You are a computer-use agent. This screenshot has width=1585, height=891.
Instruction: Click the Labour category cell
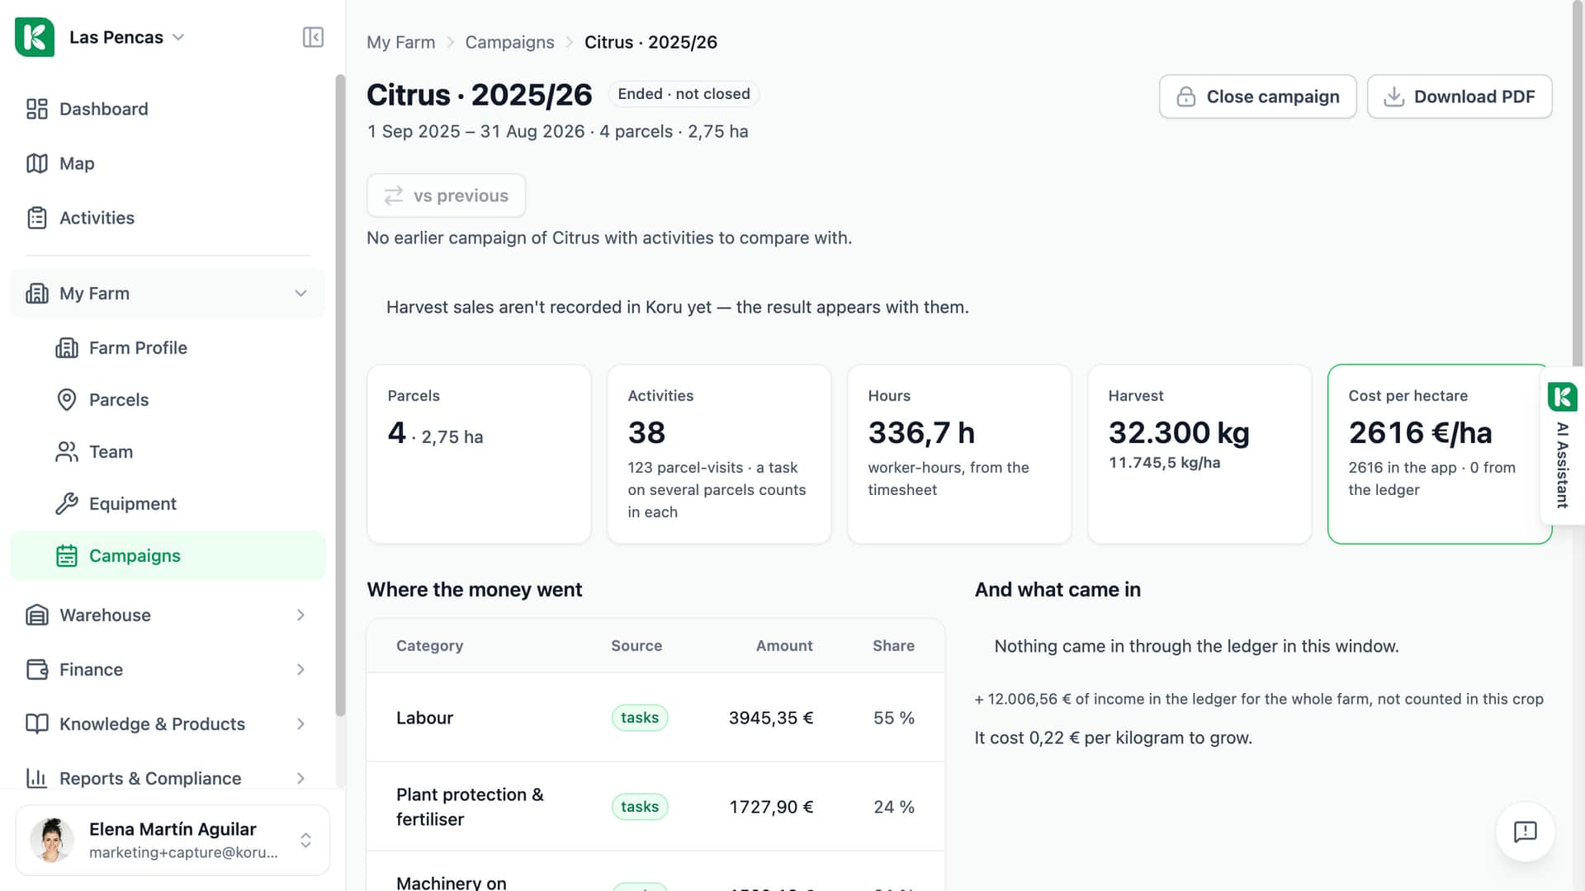[x=424, y=718]
